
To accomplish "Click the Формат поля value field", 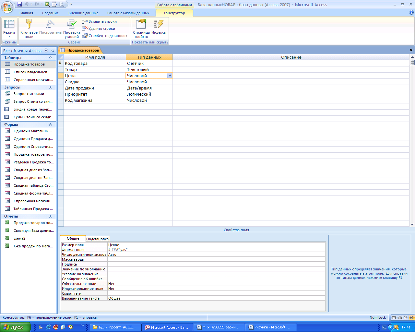I will 216,250.
